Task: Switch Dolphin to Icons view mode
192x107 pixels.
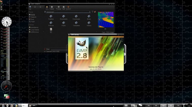Action: pyautogui.click(x=47, y=8)
